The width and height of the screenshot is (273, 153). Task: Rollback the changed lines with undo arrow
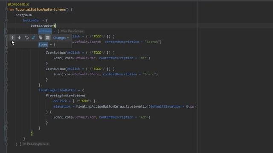tap(26, 37)
